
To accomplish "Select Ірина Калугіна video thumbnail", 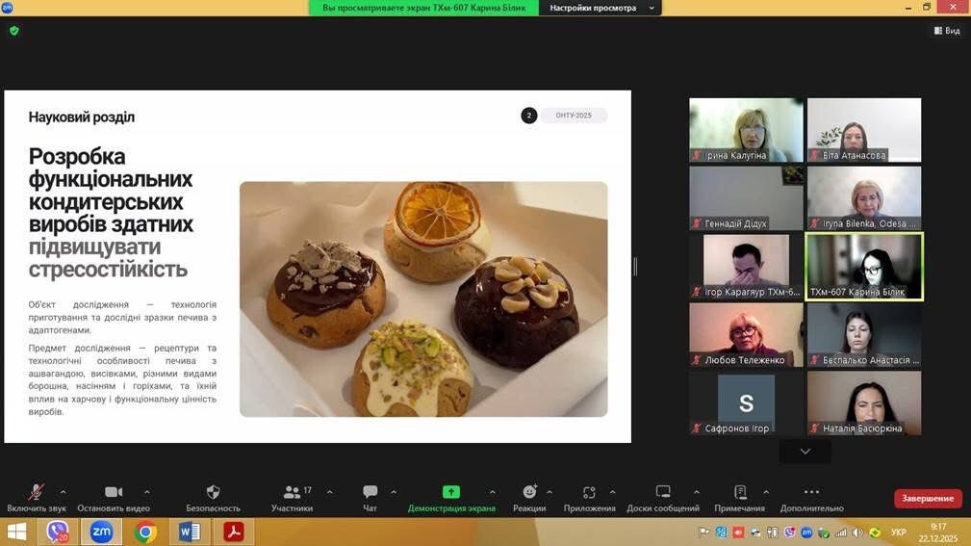I will click(x=746, y=130).
